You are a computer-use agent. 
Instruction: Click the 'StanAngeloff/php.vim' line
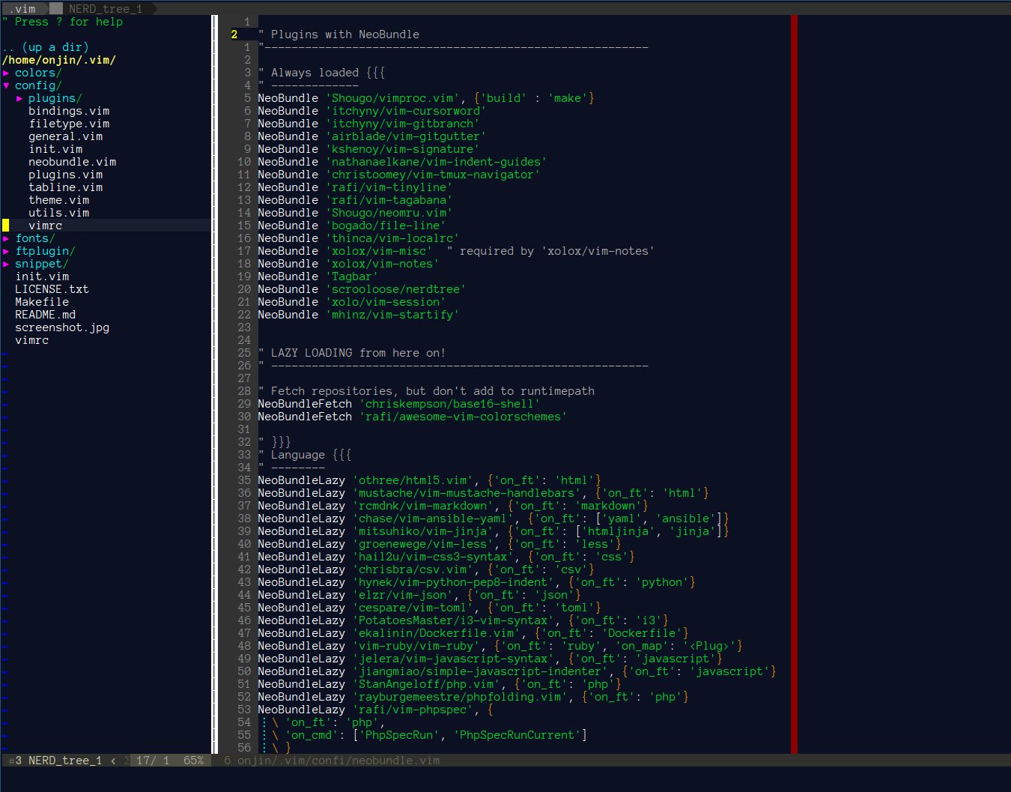[x=440, y=684]
